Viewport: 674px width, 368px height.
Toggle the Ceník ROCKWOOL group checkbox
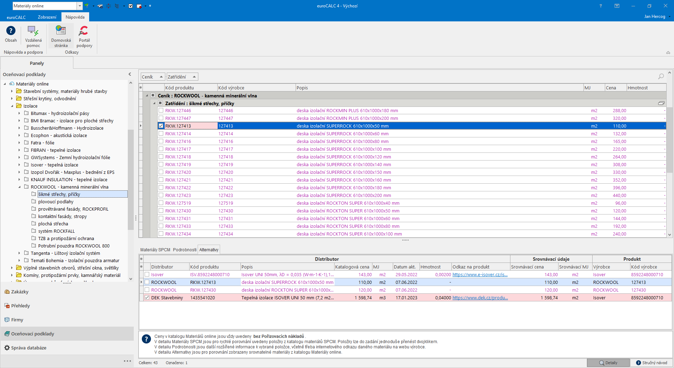153,95
